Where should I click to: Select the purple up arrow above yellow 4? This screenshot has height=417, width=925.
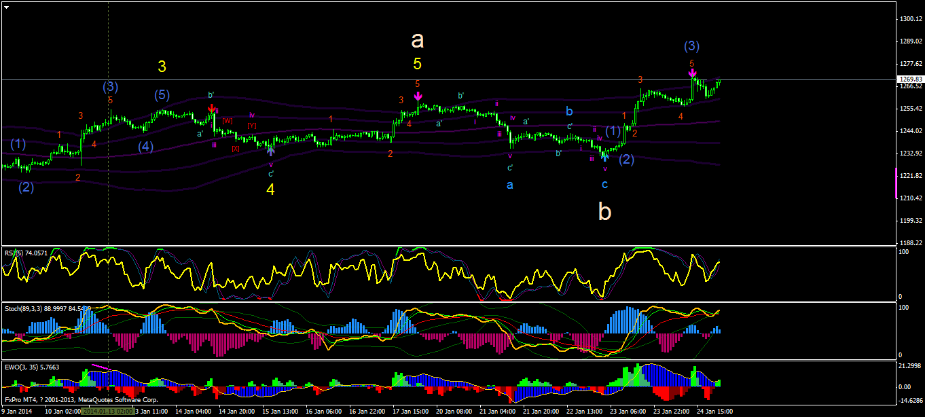pos(271,151)
